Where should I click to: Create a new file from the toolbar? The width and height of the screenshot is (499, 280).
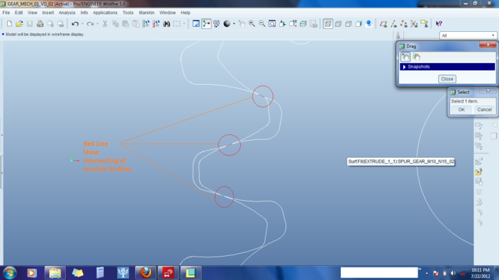coord(9,24)
